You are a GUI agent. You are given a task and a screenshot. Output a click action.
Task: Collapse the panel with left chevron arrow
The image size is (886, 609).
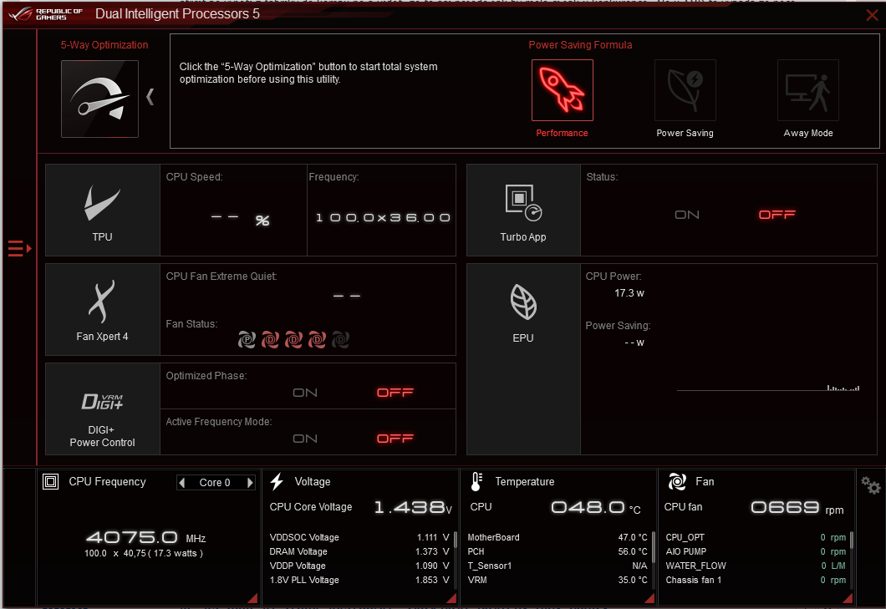point(150,97)
